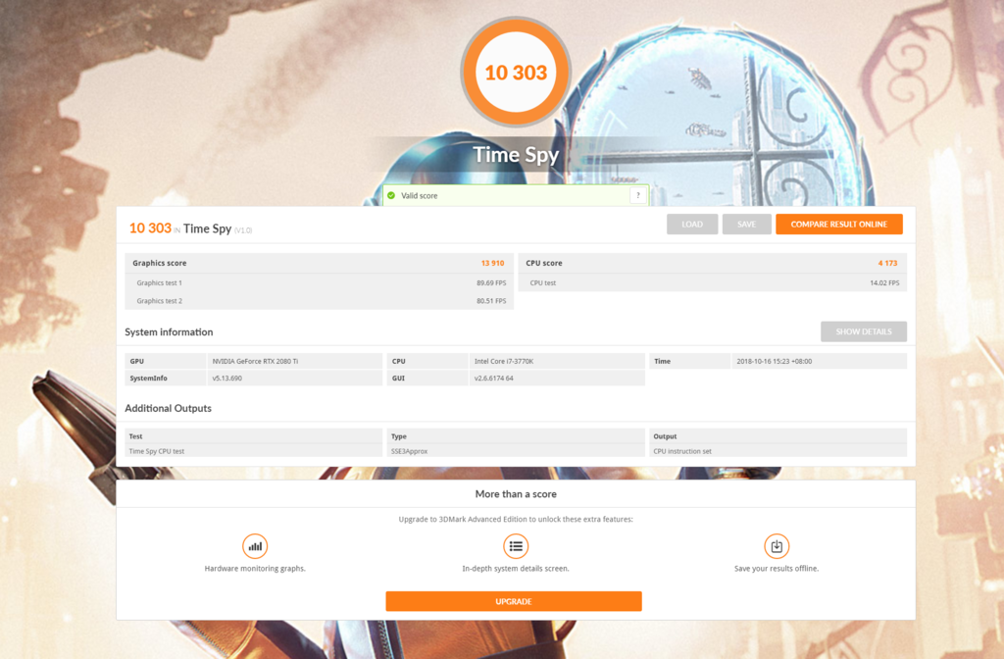This screenshot has height=659, width=1004.
Task: Open the question mark help for Valid score
Action: coord(637,196)
